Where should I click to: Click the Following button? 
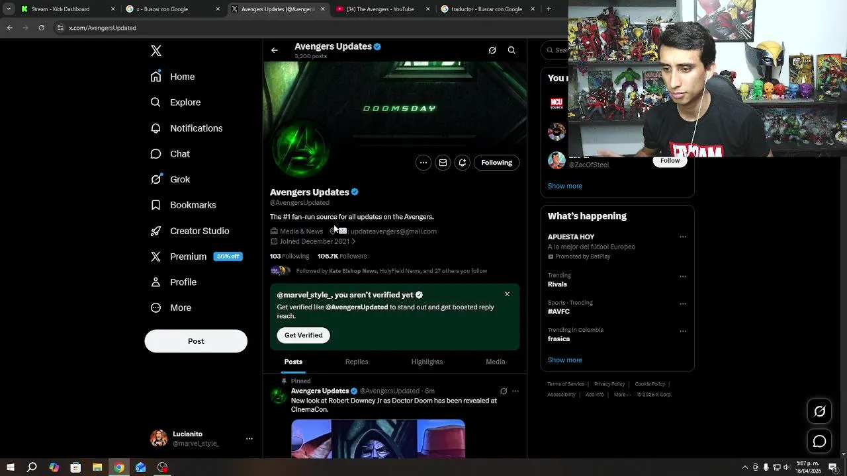(x=496, y=163)
